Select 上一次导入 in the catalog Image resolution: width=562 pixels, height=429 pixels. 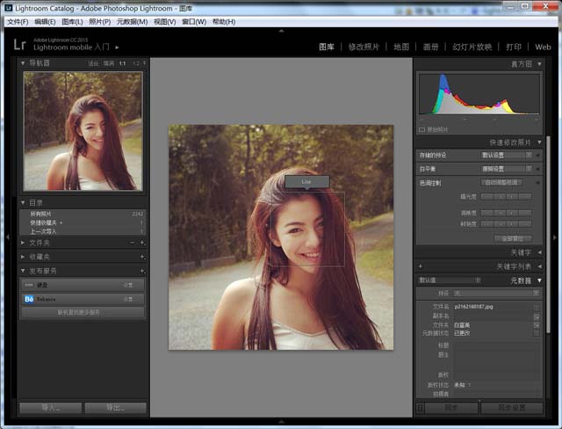(83, 231)
